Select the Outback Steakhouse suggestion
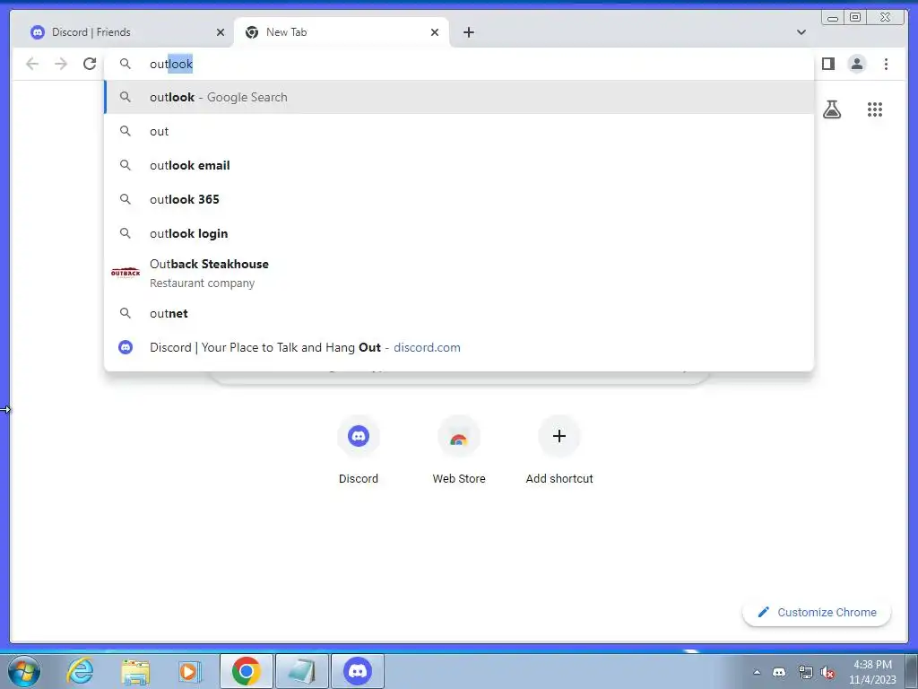 (459, 273)
